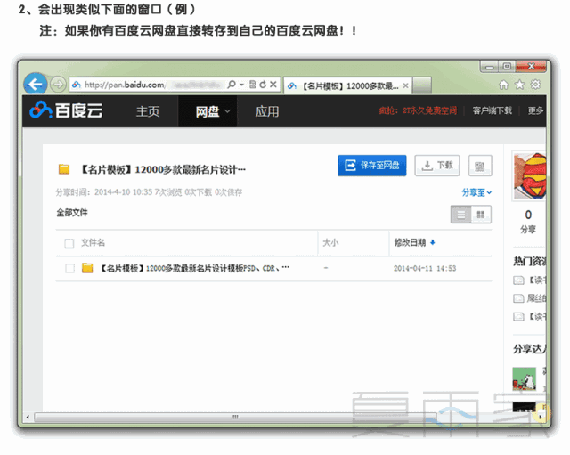Click the Superman avatar thumbnail
Image resolution: width=570 pixels, height=455 pixels.
(530, 176)
